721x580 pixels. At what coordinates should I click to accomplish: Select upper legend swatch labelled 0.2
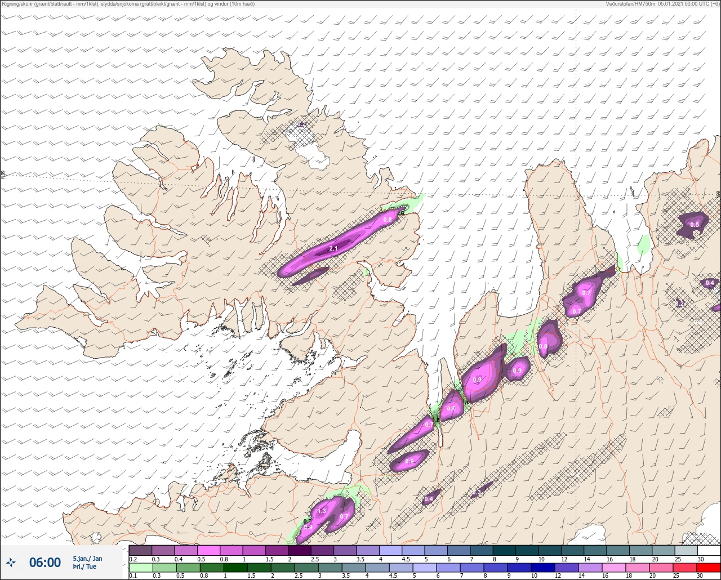[x=140, y=550]
